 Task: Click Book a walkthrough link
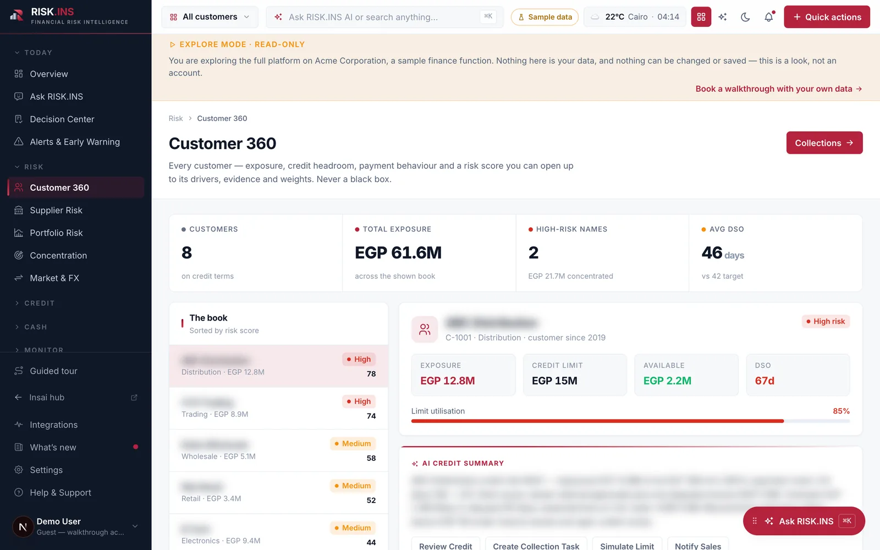(x=779, y=89)
